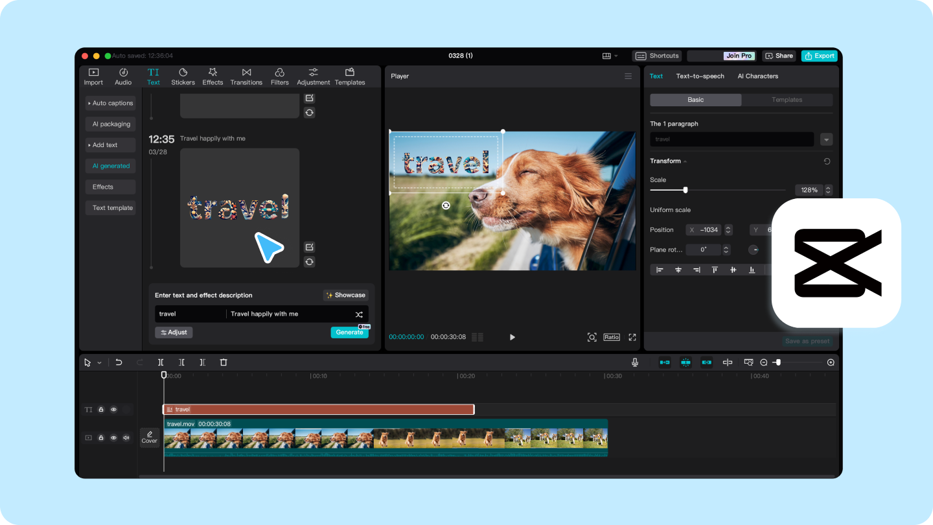The width and height of the screenshot is (933, 525).
Task: Expand the Auto captions section
Action: 110,103
